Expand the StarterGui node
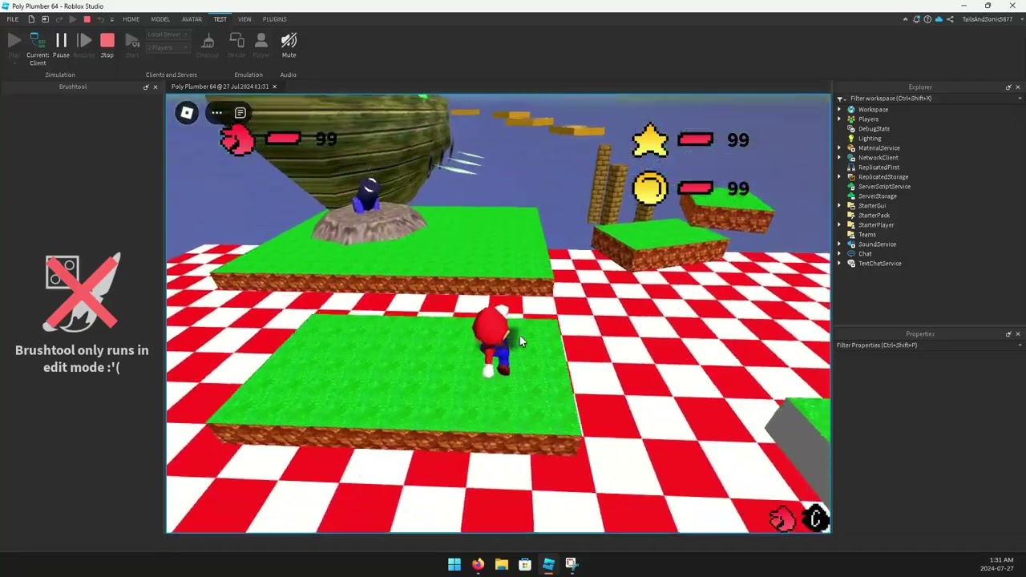The height and width of the screenshot is (577, 1026). (x=839, y=206)
